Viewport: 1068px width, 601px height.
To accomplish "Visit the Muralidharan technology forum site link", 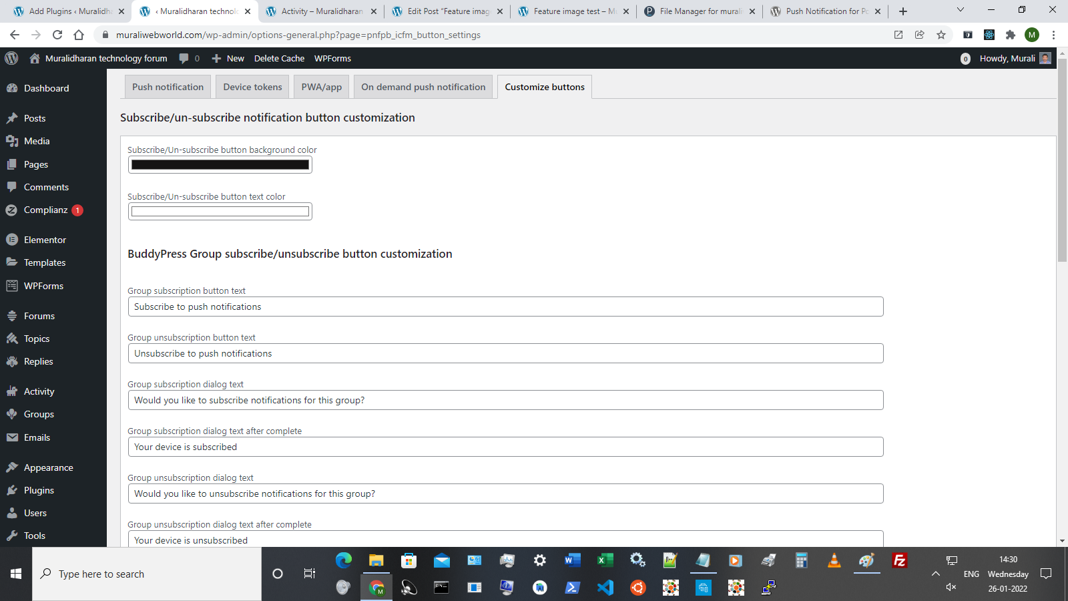I will point(99,58).
